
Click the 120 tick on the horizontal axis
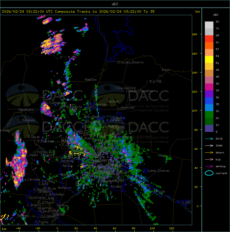[x=172, y=228]
